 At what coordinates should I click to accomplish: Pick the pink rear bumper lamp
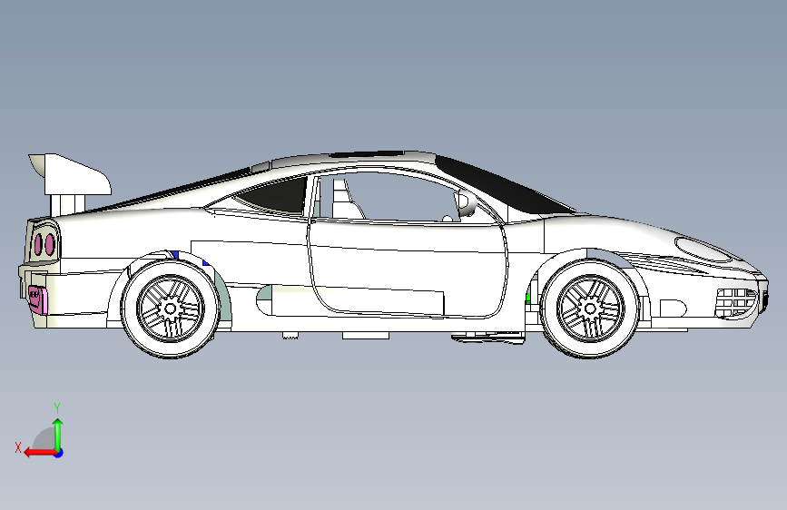[38, 299]
